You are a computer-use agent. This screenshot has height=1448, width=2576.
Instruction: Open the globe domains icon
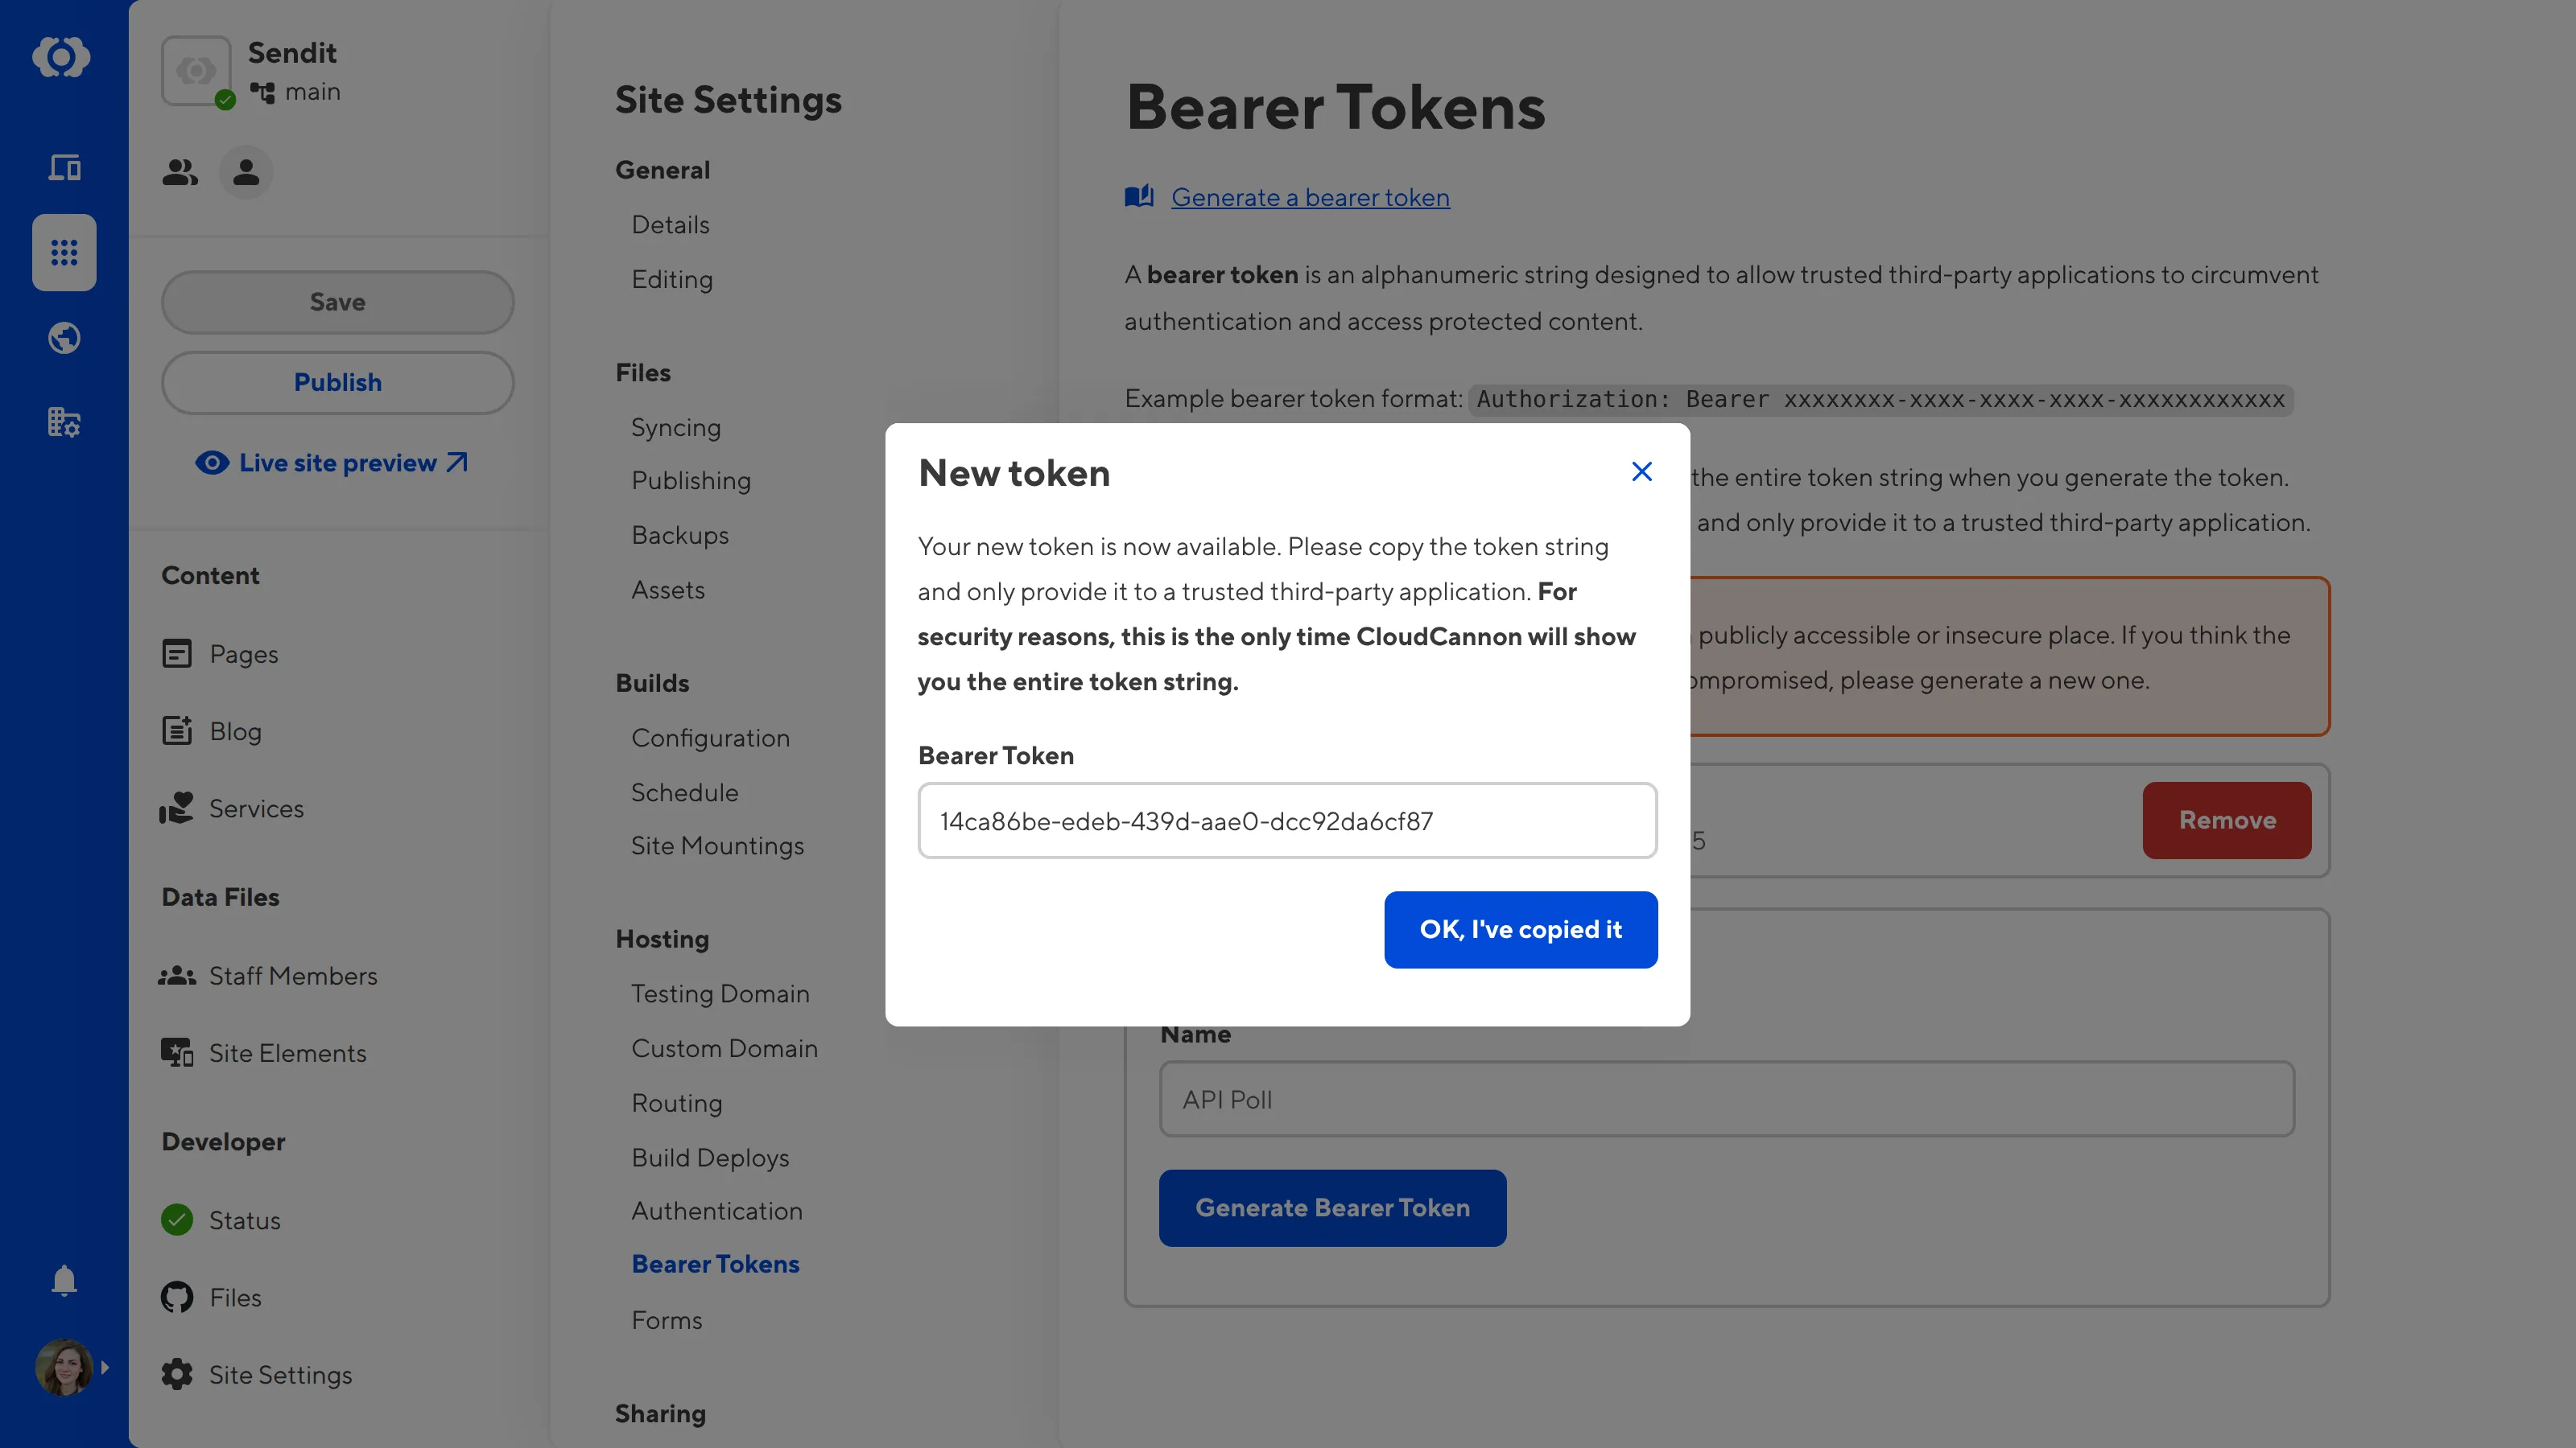tap(64, 338)
